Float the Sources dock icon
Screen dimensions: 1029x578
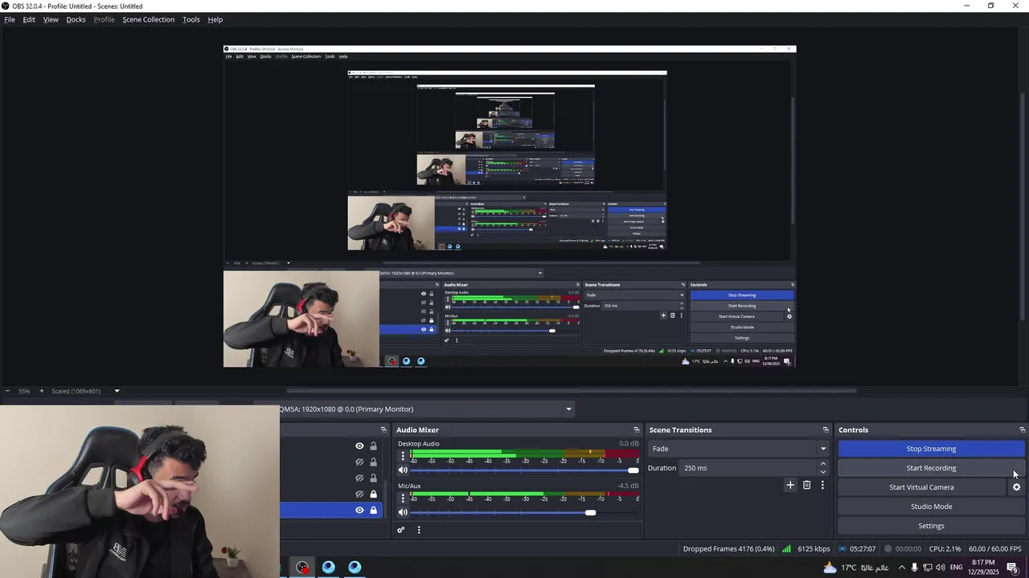tap(383, 430)
